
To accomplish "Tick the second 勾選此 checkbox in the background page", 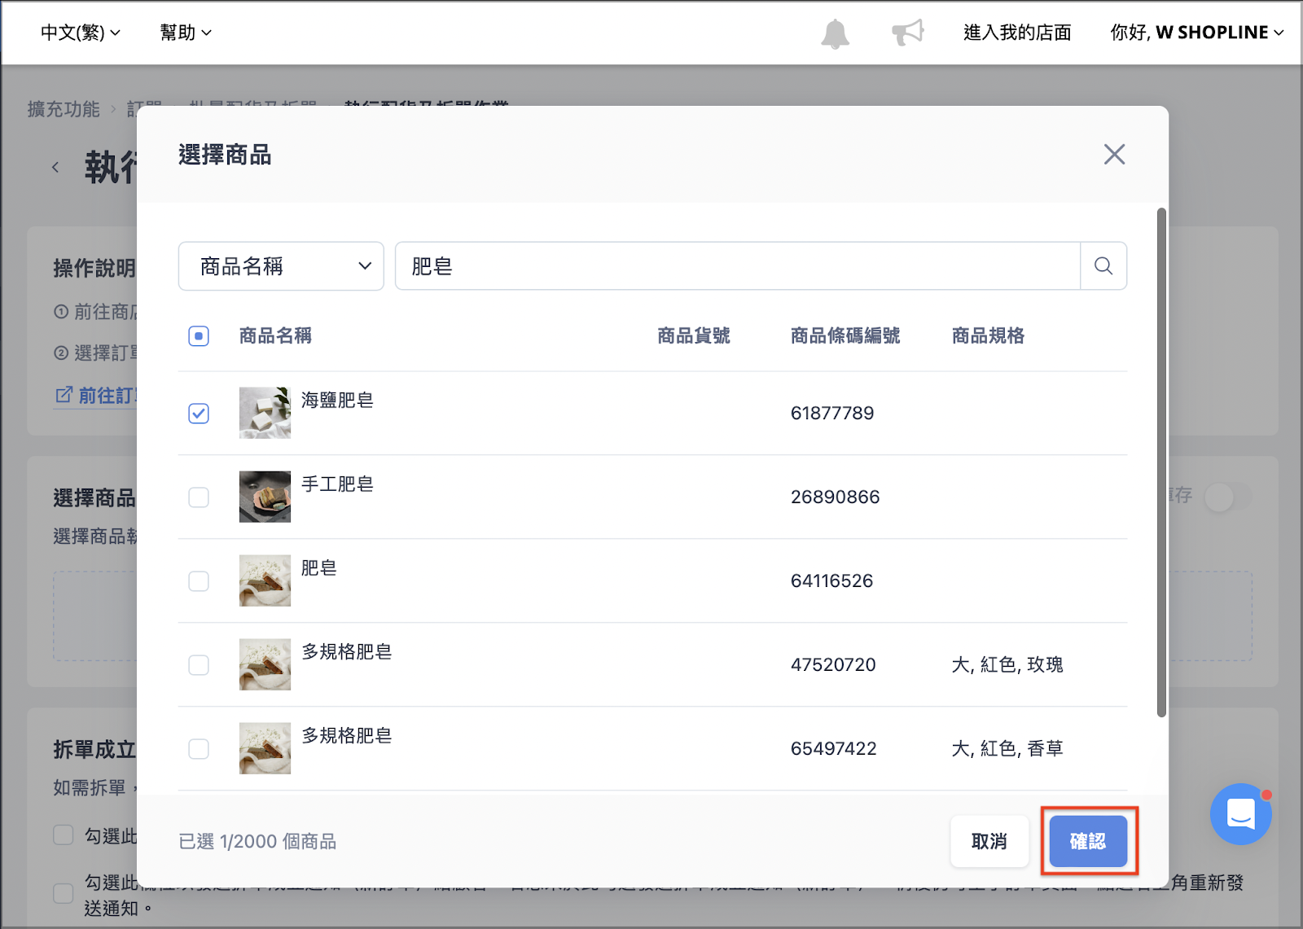I will 64,893.
